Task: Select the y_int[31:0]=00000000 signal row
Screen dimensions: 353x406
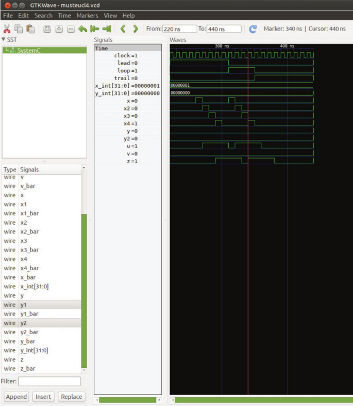Action: pyautogui.click(x=128, y=93)
